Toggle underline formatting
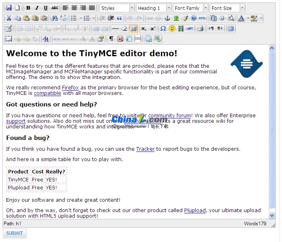 [x=46, y=8]
